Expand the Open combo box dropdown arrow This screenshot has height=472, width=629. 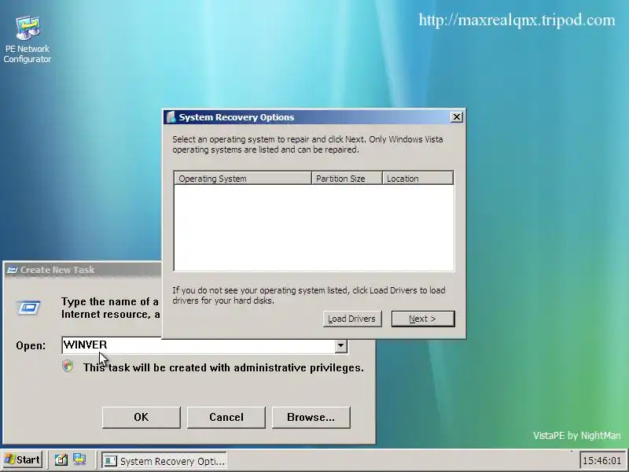pyautogui.click(x=340, y=345)
